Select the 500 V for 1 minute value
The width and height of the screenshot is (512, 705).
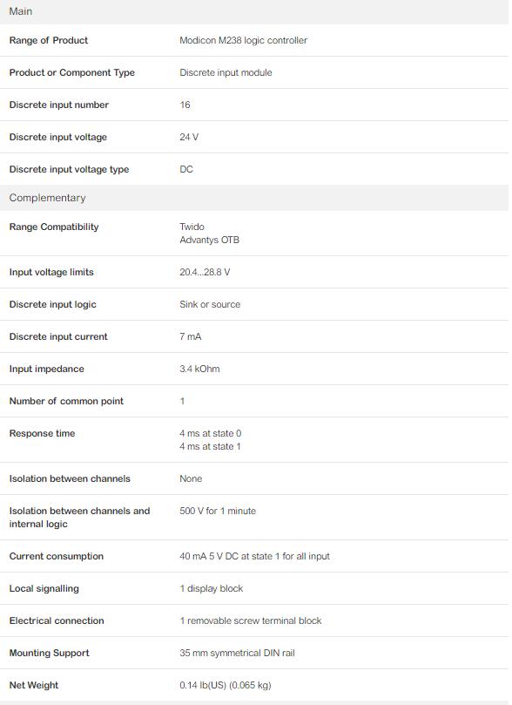click(218, 511)
